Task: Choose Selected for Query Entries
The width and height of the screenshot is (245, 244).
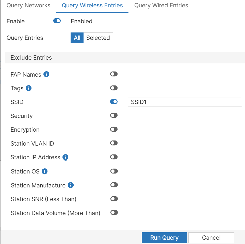Action: (98, 38)
